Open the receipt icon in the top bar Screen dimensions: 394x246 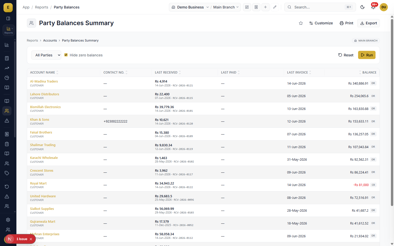point(256,7)
